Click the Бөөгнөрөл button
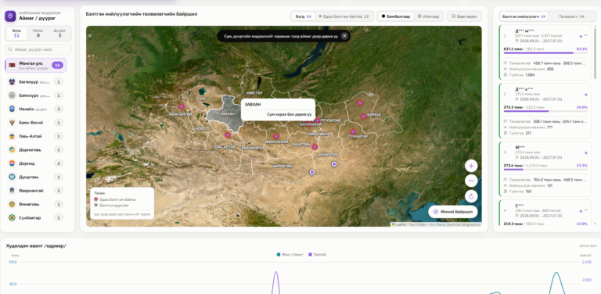Image resolution: width=601 pixels, height=294 pixels. (x=464, y=16)
